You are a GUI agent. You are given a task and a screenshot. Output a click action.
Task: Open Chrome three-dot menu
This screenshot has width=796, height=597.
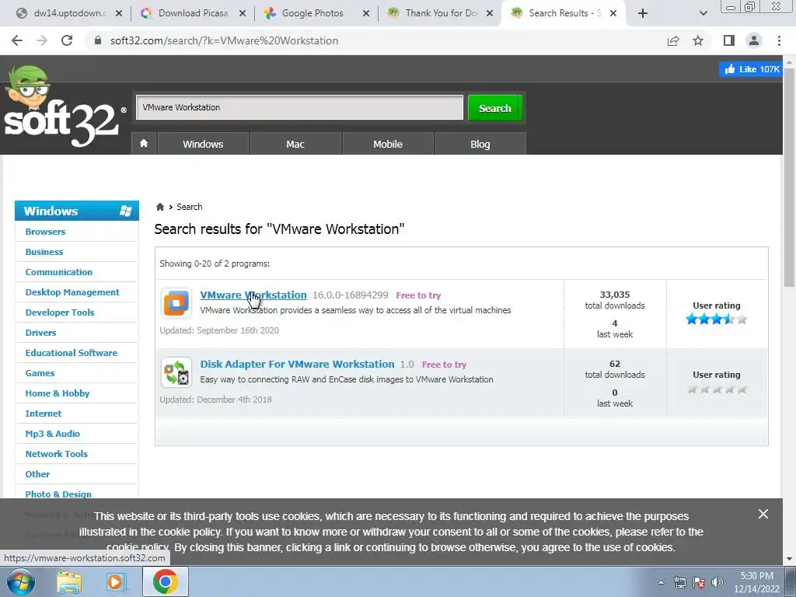click(779, 40)
